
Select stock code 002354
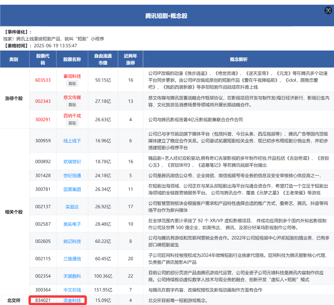coord(43,276)
